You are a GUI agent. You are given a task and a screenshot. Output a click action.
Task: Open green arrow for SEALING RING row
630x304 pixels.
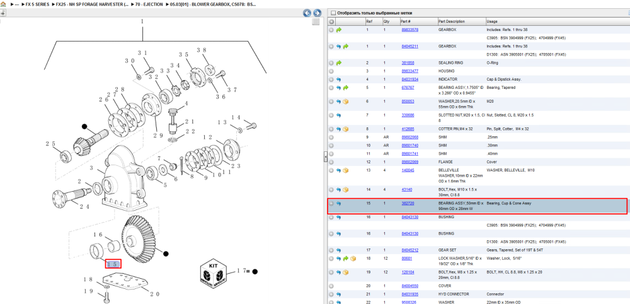click(x=339, y=62)
